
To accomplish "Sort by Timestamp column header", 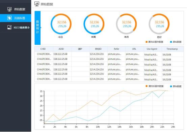I will click(x=172, y=49).
